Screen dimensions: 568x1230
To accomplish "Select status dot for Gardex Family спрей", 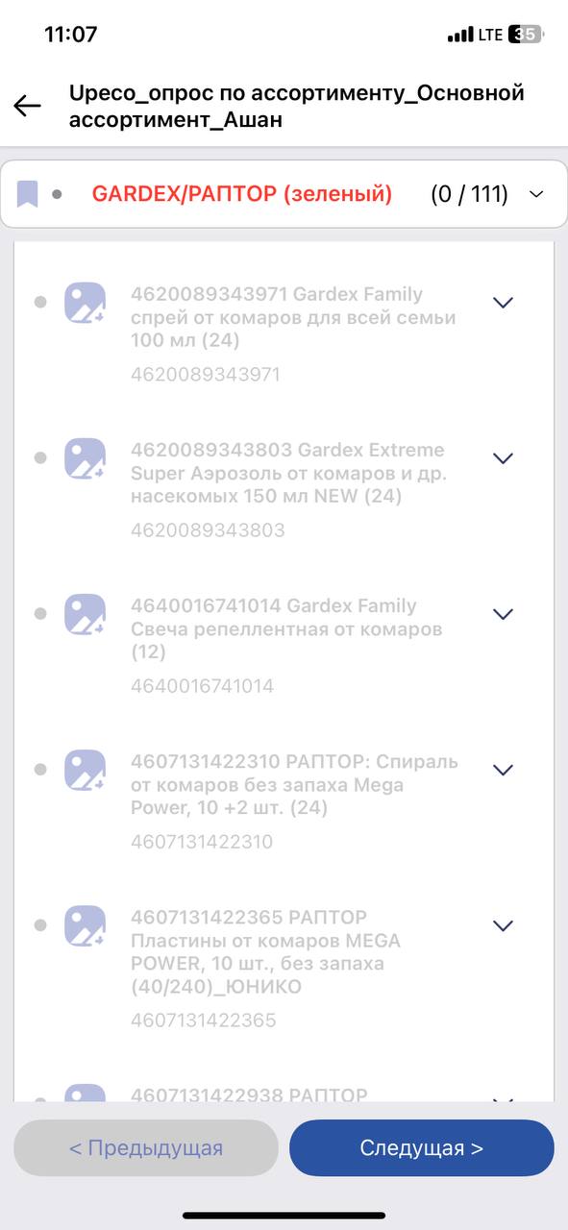I will 40,302.
